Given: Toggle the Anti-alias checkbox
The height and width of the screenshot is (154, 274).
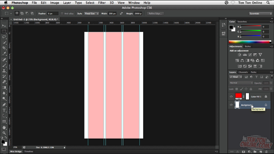Looking at the screenshot, I should click(62, 13).
